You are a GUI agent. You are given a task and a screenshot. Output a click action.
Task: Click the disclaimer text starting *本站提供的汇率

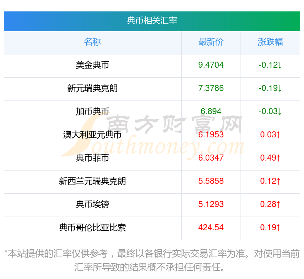pos(152,260)
